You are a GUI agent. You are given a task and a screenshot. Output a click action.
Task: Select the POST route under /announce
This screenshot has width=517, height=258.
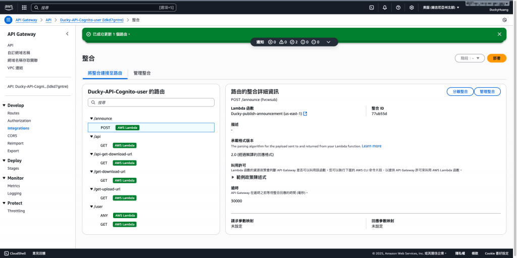151,127
